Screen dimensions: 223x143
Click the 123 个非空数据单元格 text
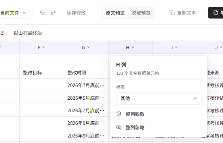point(137,73)
